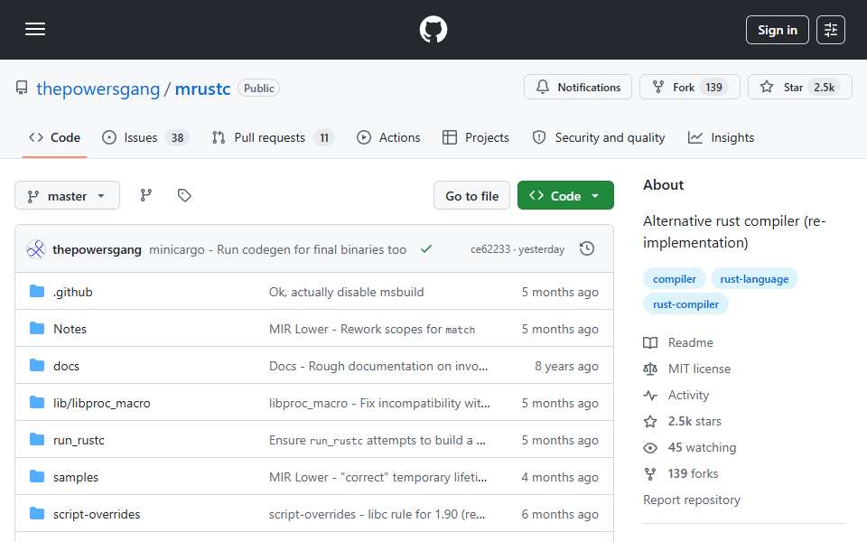Open the Security and quality tab
The width and height of the screenshot is (867, 542).
[x=599, y=137]
